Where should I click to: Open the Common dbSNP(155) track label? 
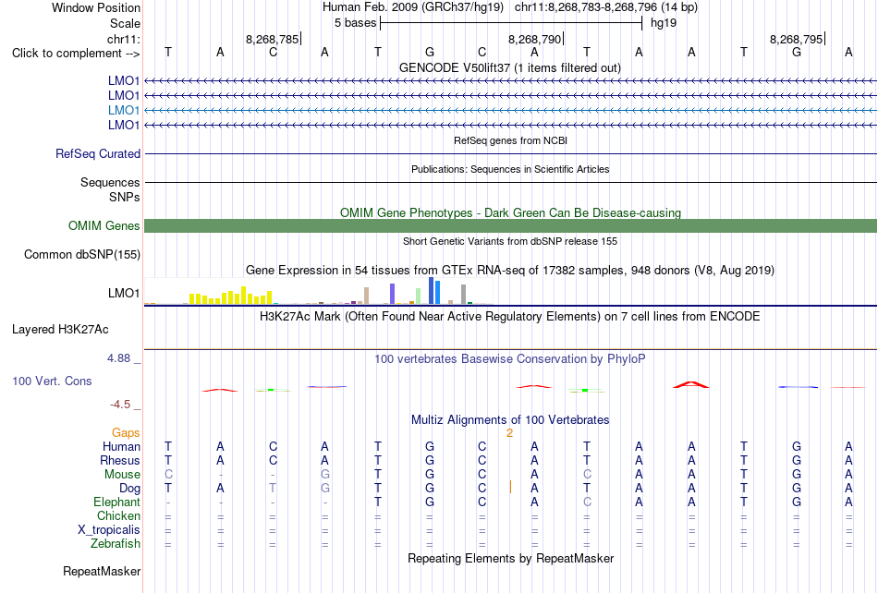click(x=82, y=255)
